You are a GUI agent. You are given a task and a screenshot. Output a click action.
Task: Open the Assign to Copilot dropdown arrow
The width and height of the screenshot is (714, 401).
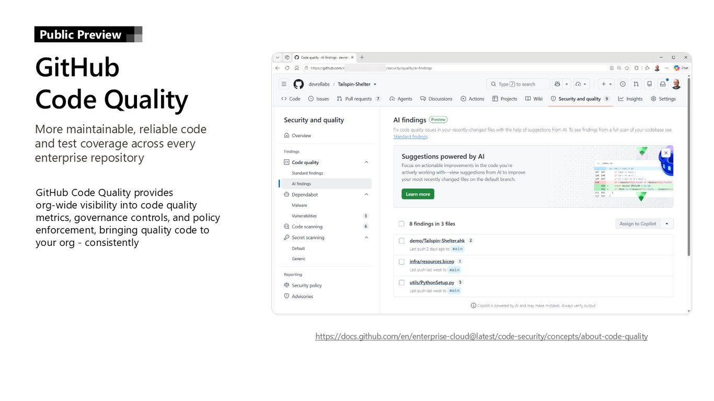click(666, 223)
